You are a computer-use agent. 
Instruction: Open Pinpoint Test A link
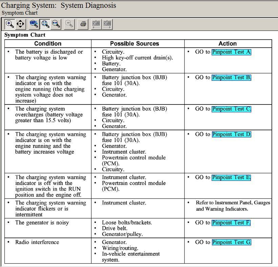click(x=231, y=52)
